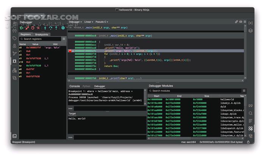Image resolution: width=265 pixels, height=158 pixels.
Task: Click the Resume/Go debugger control icon
Action: coord(22,28)
